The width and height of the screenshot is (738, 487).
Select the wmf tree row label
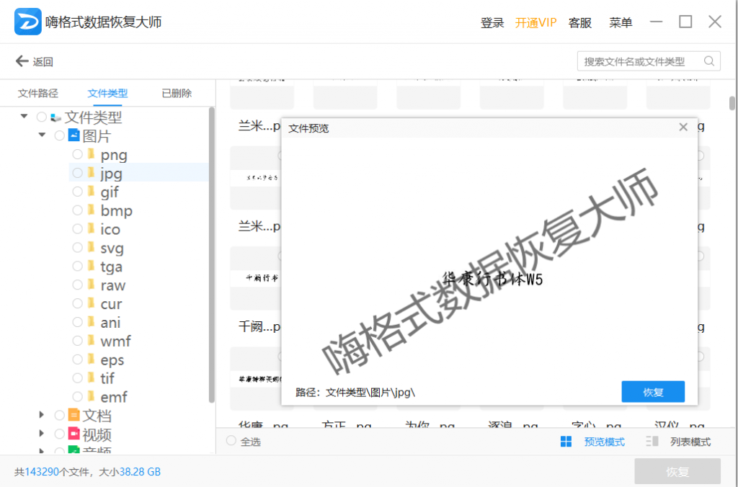(x=116, y=341)
